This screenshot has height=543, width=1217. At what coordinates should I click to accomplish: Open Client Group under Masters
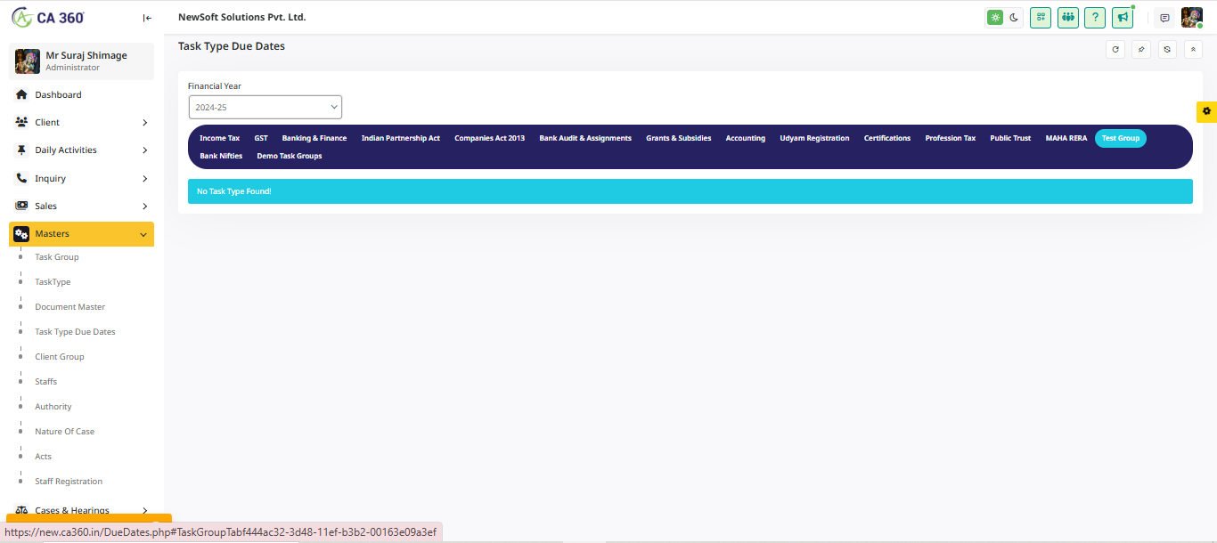pos(60,357)
